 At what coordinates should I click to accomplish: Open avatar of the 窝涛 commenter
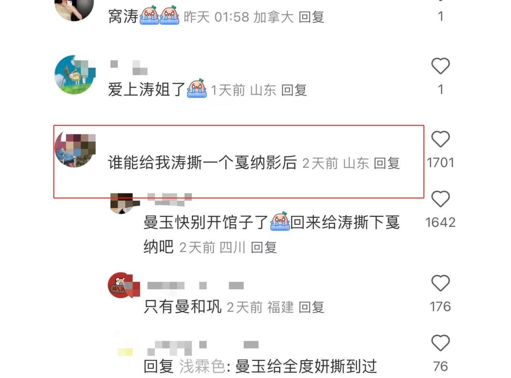pyautogui.click(x=74, y=10)
